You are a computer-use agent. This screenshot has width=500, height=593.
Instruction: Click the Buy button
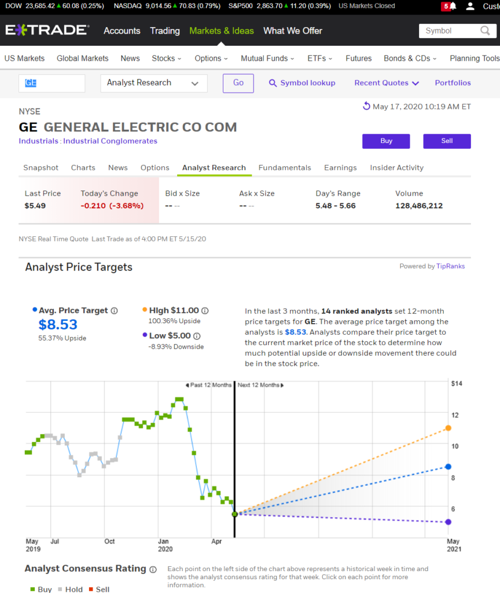pyautogui.click(x=386, y=141)
